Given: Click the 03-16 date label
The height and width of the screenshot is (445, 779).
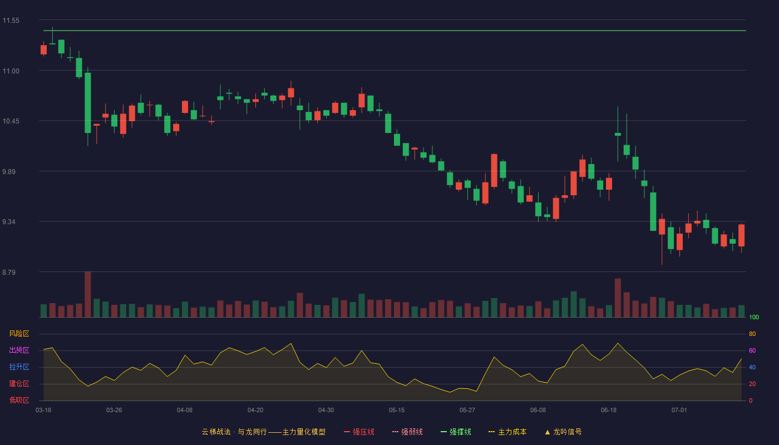Looking at the screenshot, I should tap(43, 410).
